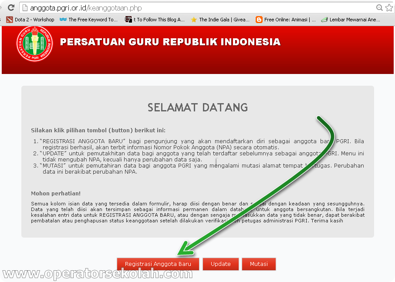
Task: Click list item three about MUTASI
Action: [199, 169]
